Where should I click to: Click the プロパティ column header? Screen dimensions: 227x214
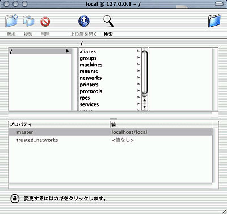[60, 124]
